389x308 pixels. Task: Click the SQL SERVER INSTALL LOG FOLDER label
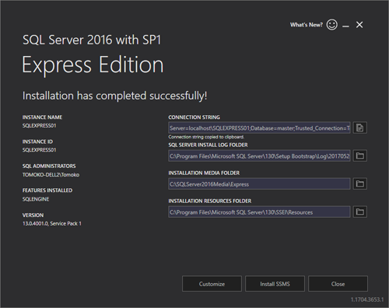(x=208, y=145)
